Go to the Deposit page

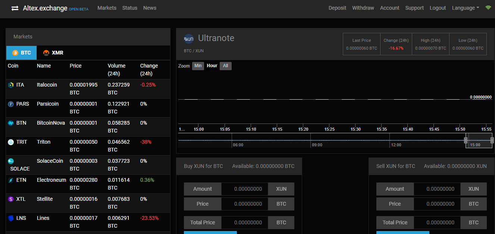tap(337, 8)
